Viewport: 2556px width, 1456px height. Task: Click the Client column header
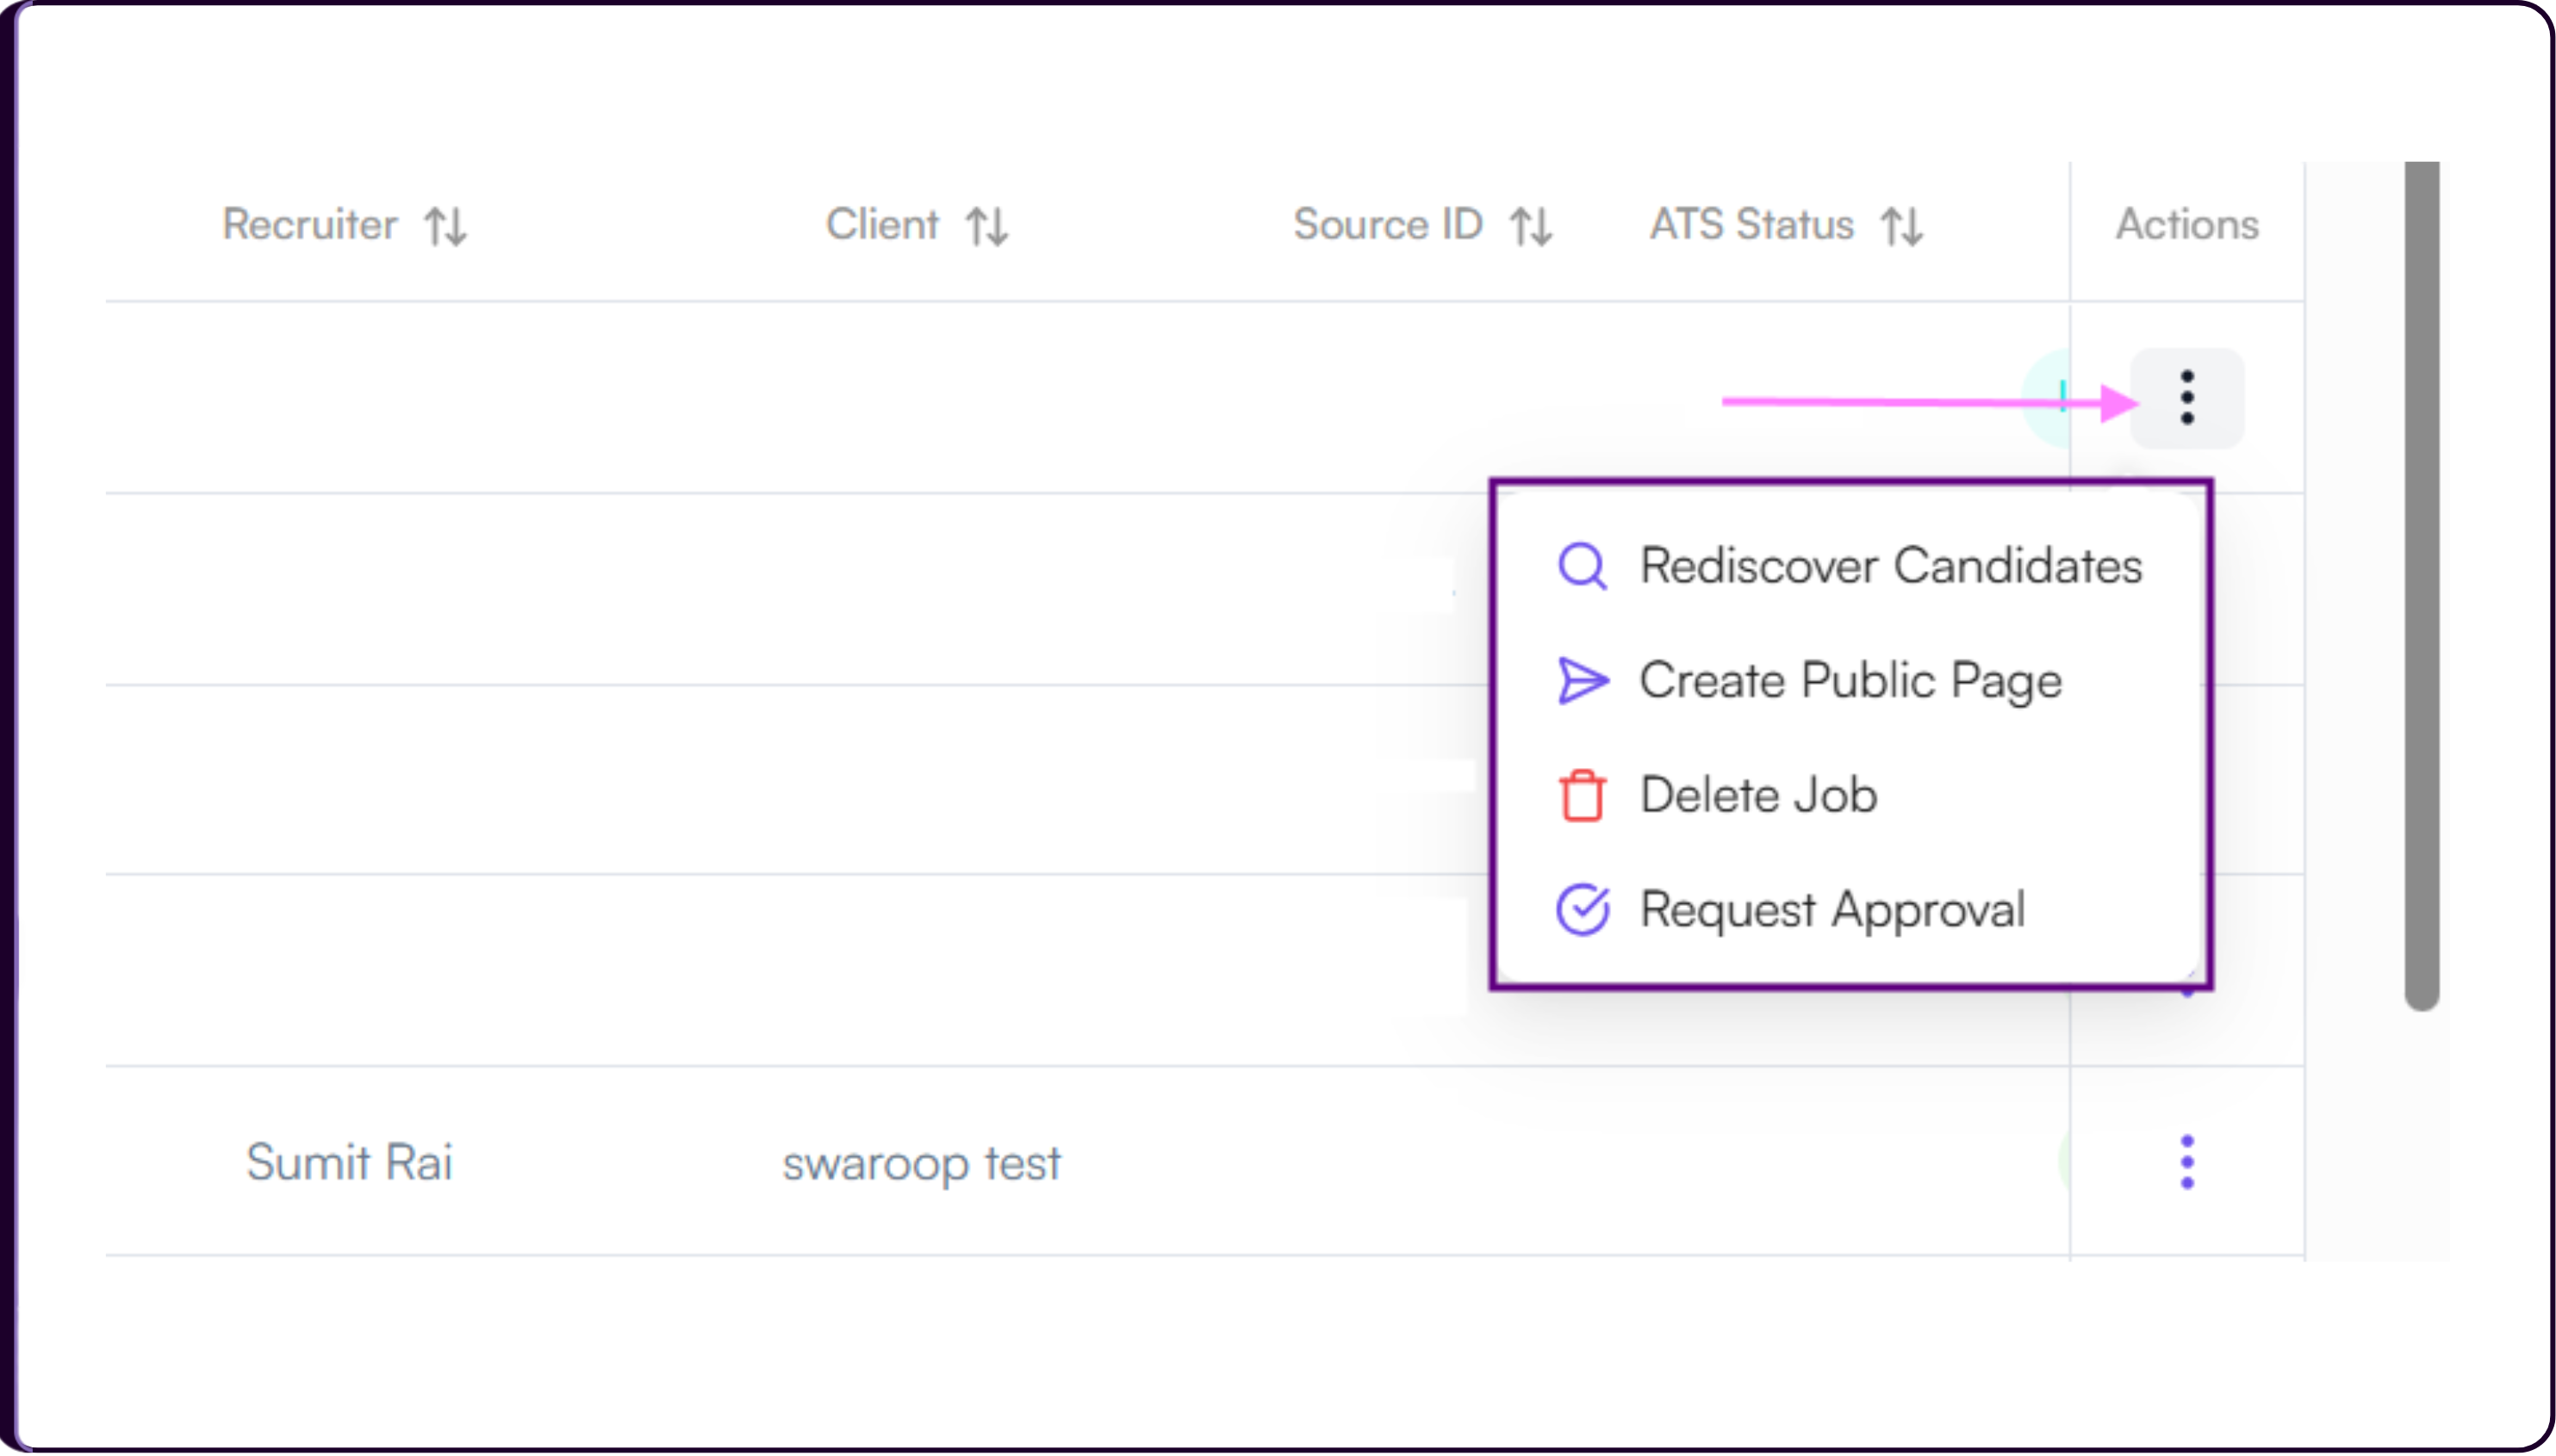coord(881,224)
